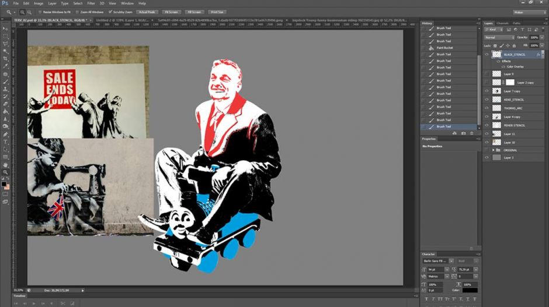Click the background color swatch in toolbox
The image size is (549, 307).
pos(7,187)
